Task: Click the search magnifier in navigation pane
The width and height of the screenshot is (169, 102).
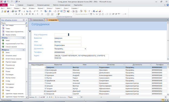Action: click(x=26, y=23)
